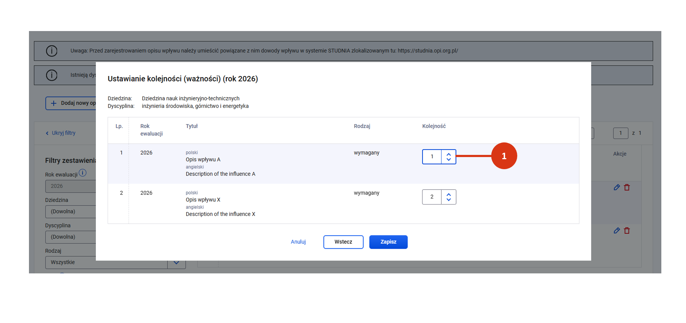Click the Dodaj nowy opis button

pyautogui.click(x=71, y=103)
